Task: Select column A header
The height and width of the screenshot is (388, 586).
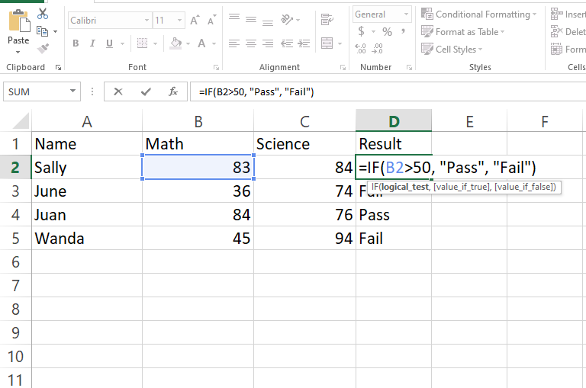Action: pyautogui.click(x=87, y=121)
